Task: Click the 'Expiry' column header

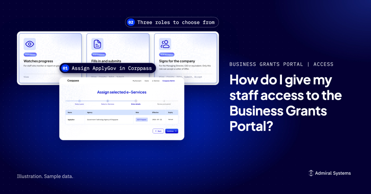Action: click(x=171, y=112)
